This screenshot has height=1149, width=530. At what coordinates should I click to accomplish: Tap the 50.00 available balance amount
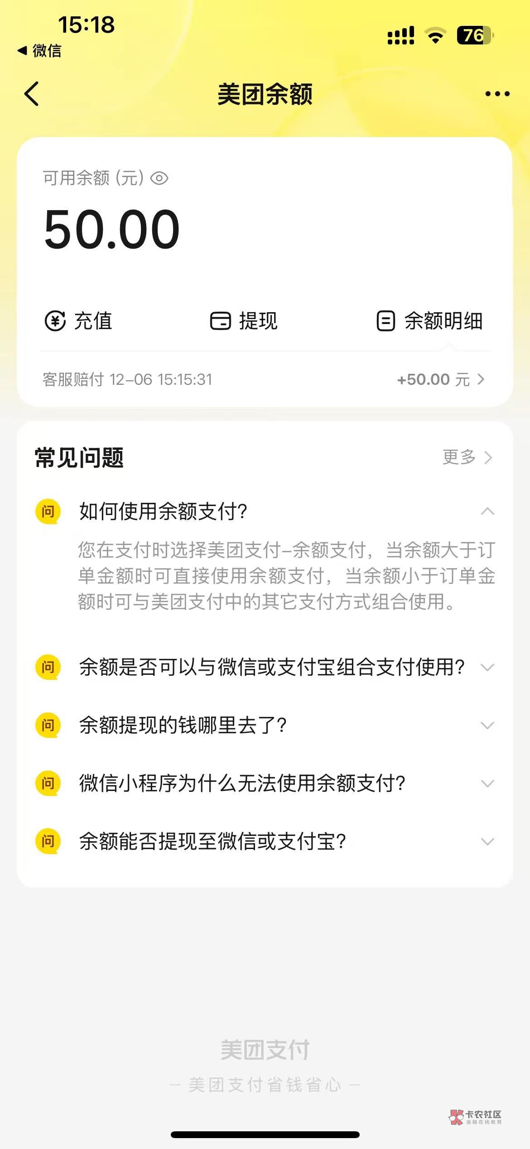(112, 229)
